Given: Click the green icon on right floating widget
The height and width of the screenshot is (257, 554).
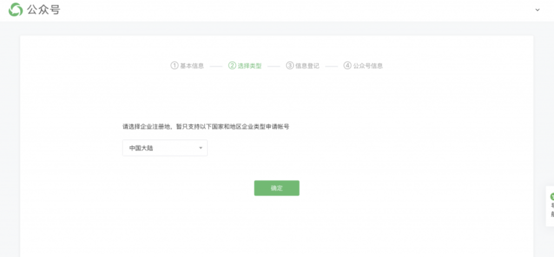Looking at the screenshot, I should (551, 197).
